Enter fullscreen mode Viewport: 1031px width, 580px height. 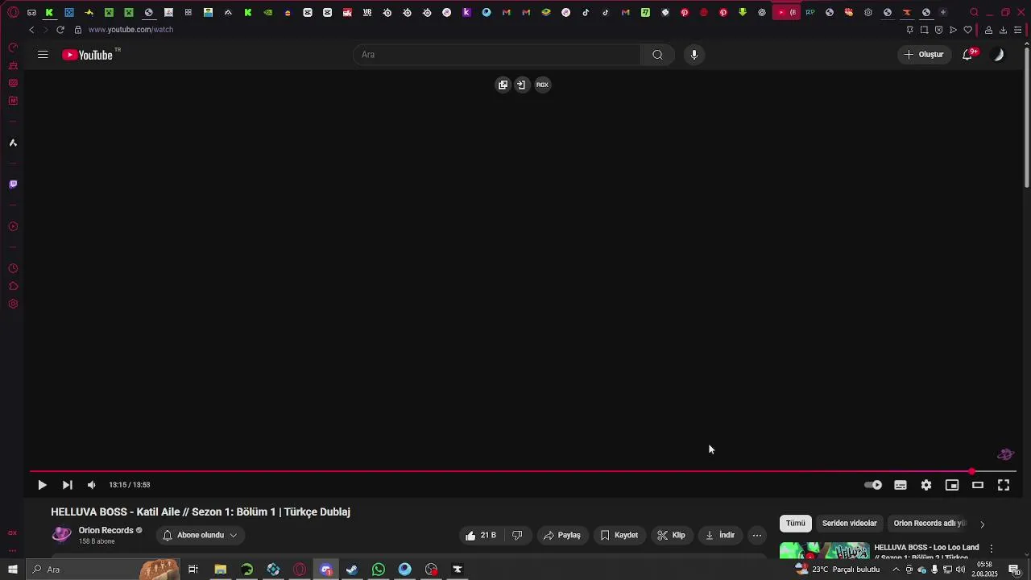coord(1004,485)
